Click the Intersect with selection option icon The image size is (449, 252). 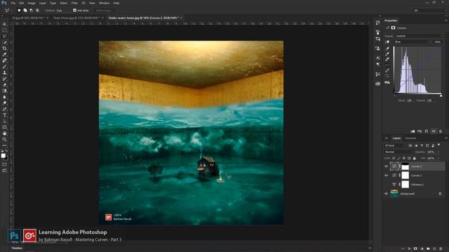[x=37, y=10]
